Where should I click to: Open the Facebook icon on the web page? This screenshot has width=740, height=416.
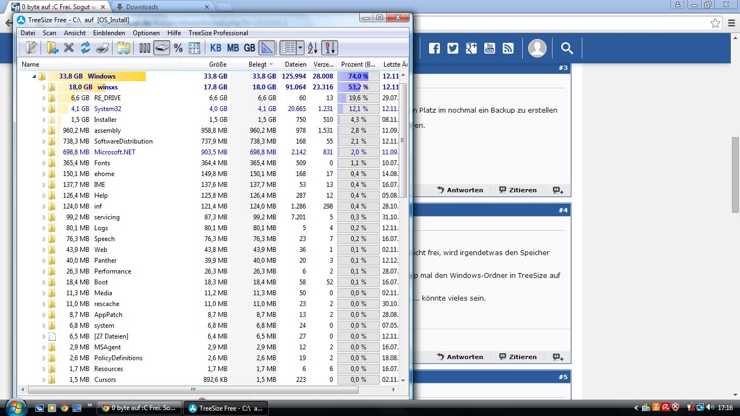(434, 48)
